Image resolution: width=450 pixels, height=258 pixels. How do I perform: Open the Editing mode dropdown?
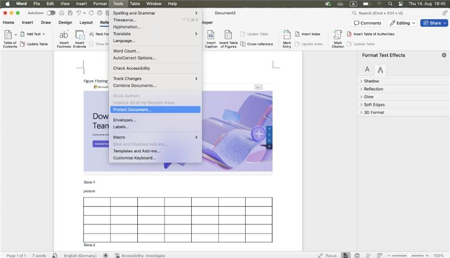402,23
